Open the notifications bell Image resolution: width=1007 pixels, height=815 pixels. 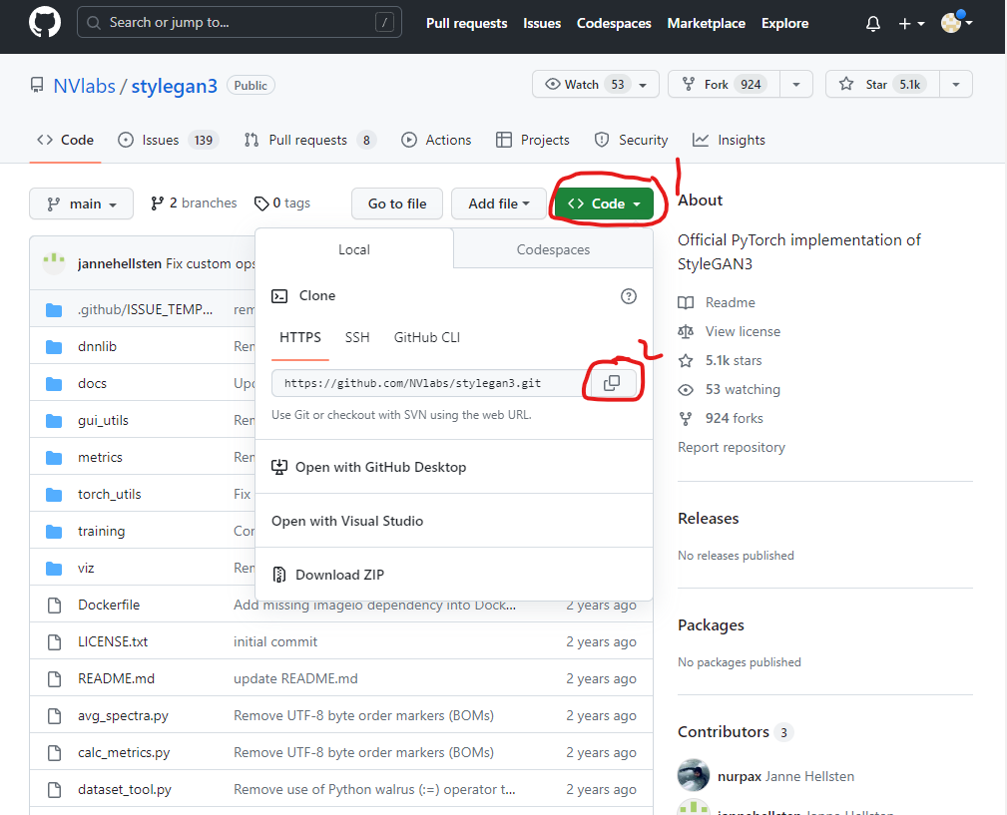(x=873, y=24)
